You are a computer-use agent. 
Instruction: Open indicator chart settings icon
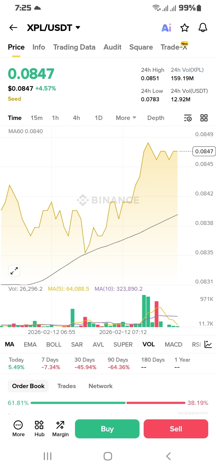coord(208,345)
